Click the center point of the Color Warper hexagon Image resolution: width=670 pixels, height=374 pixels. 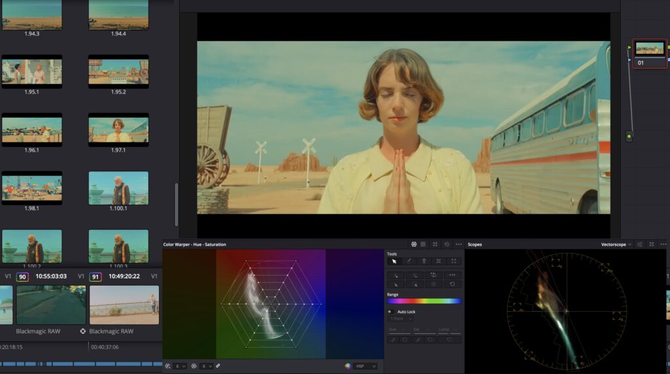click(271, 304)
